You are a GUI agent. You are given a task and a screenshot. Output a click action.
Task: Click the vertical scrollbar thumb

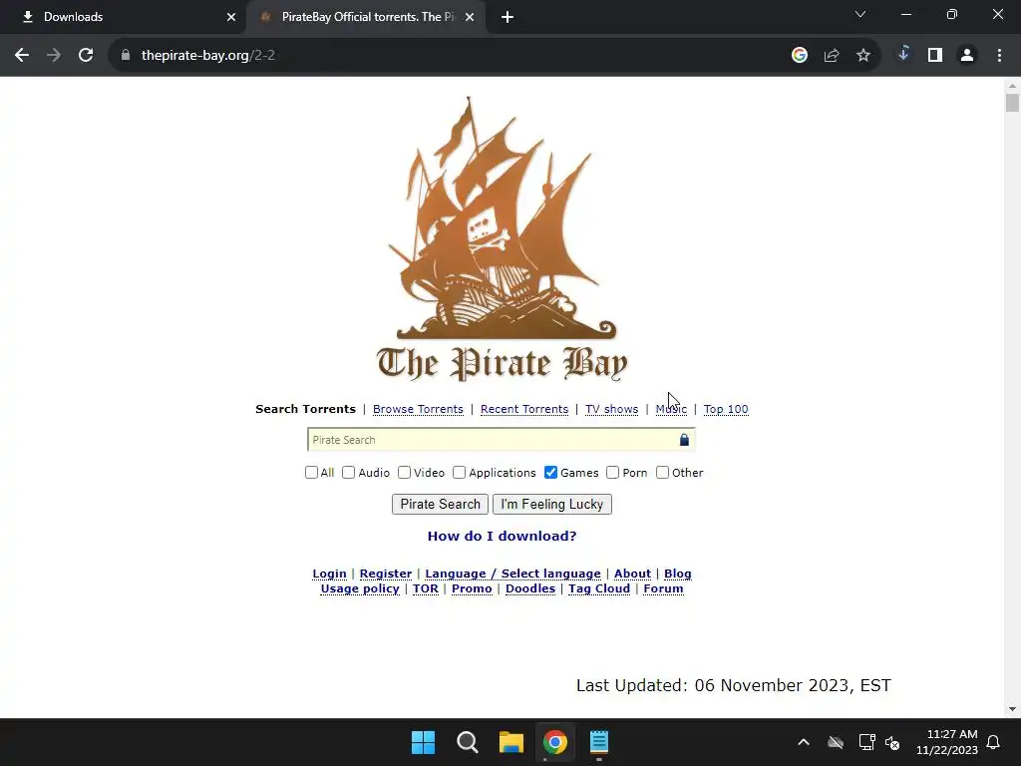1012,103
